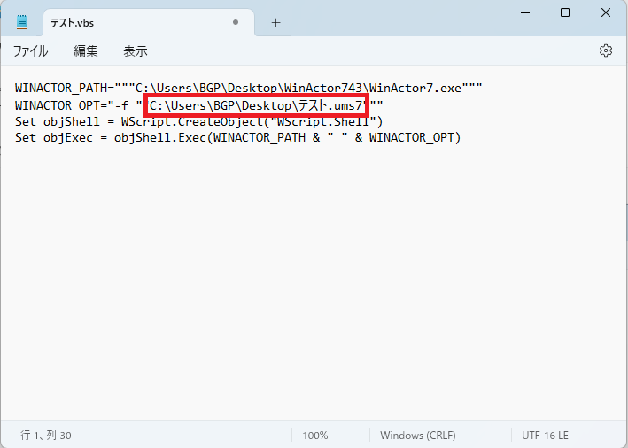The width and height of the screenshot is (628, 448).
Task: Click inside the red-boxed テスト.ums7 file path
Action: (257, 105)
